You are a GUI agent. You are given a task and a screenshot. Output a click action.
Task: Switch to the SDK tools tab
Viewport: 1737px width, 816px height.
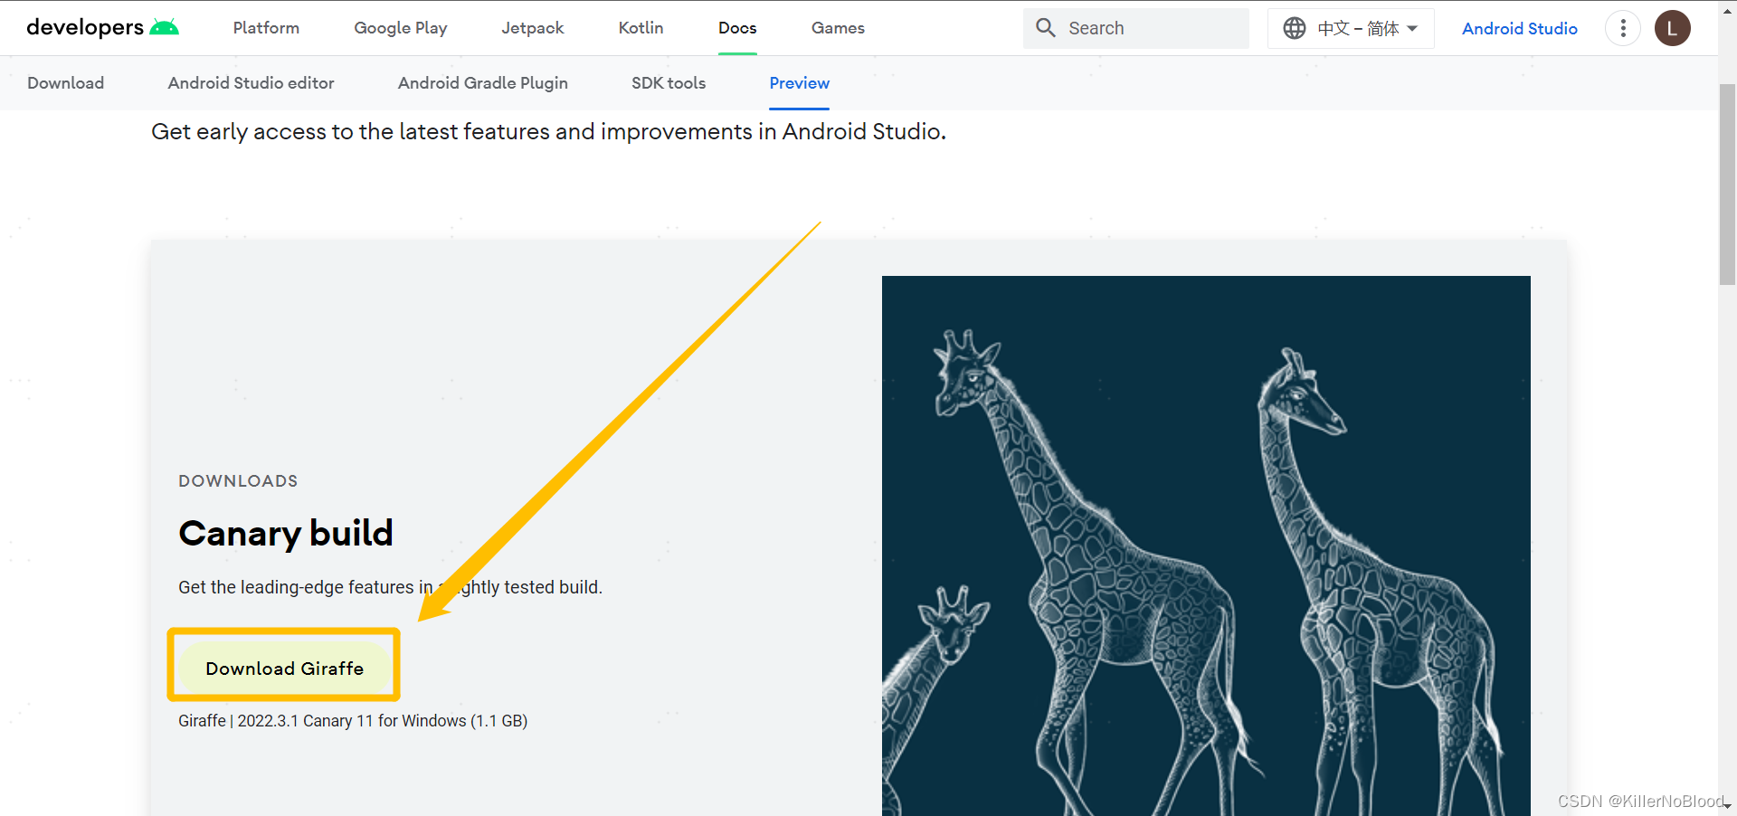(669, 83)
